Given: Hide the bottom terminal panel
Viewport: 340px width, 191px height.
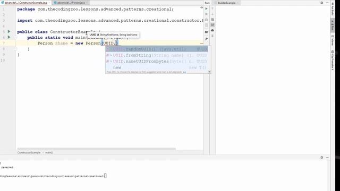Looking at the screenshot, I should pos(327,158).
